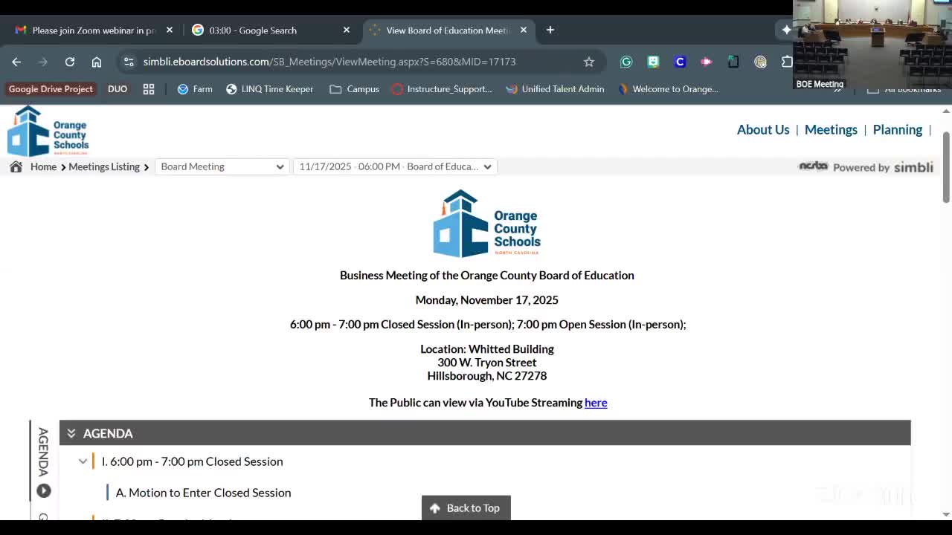This screenshot has height=535, width=952.
Task: Click the site Home house icon
Action: click(x=16, y=166)
